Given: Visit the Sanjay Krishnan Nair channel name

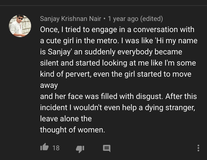Looking at the screenshot, I should 71,19.
